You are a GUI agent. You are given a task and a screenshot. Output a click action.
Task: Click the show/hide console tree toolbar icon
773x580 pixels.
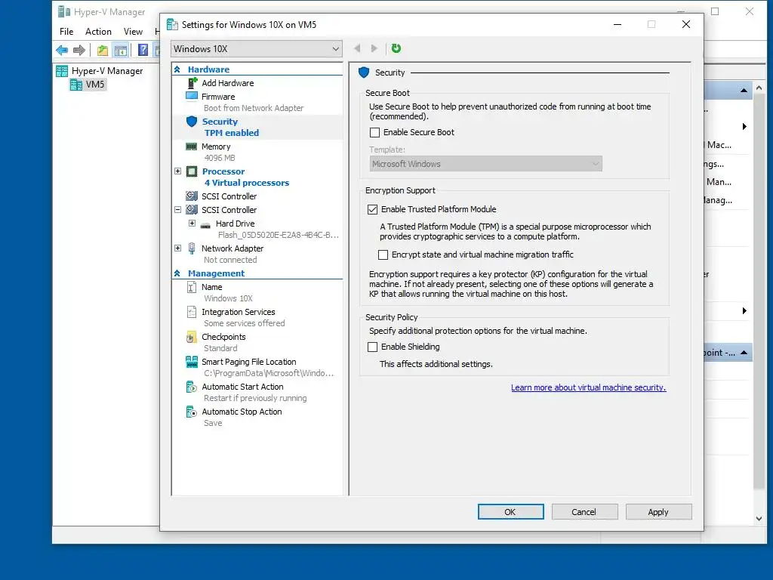click(120, 50)
